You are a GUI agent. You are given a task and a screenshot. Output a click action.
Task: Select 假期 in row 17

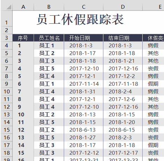(x=153, y=145)
